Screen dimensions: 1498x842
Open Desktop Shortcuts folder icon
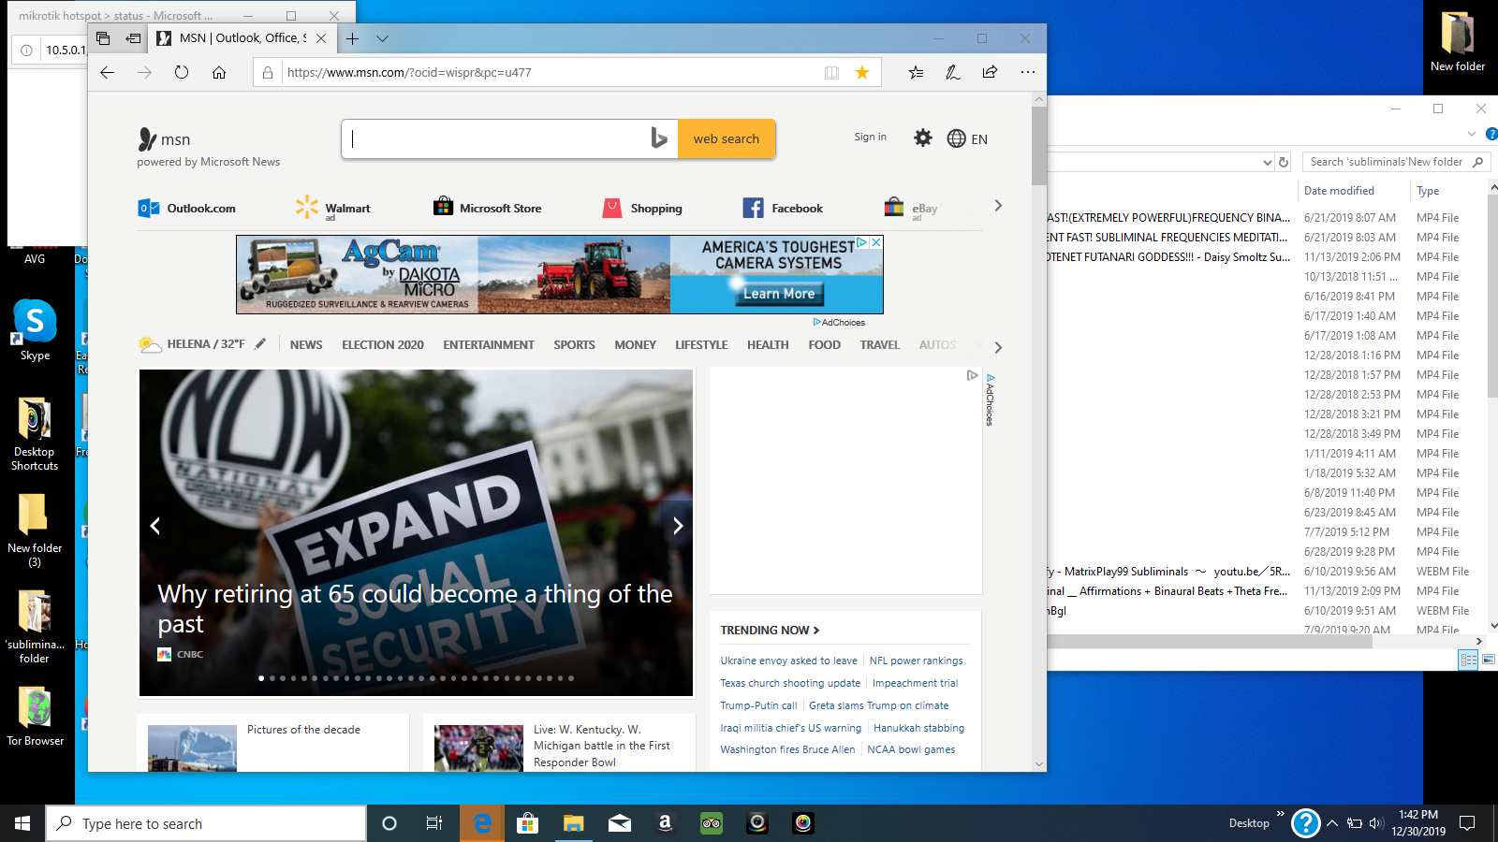click(x=35, y=433)
